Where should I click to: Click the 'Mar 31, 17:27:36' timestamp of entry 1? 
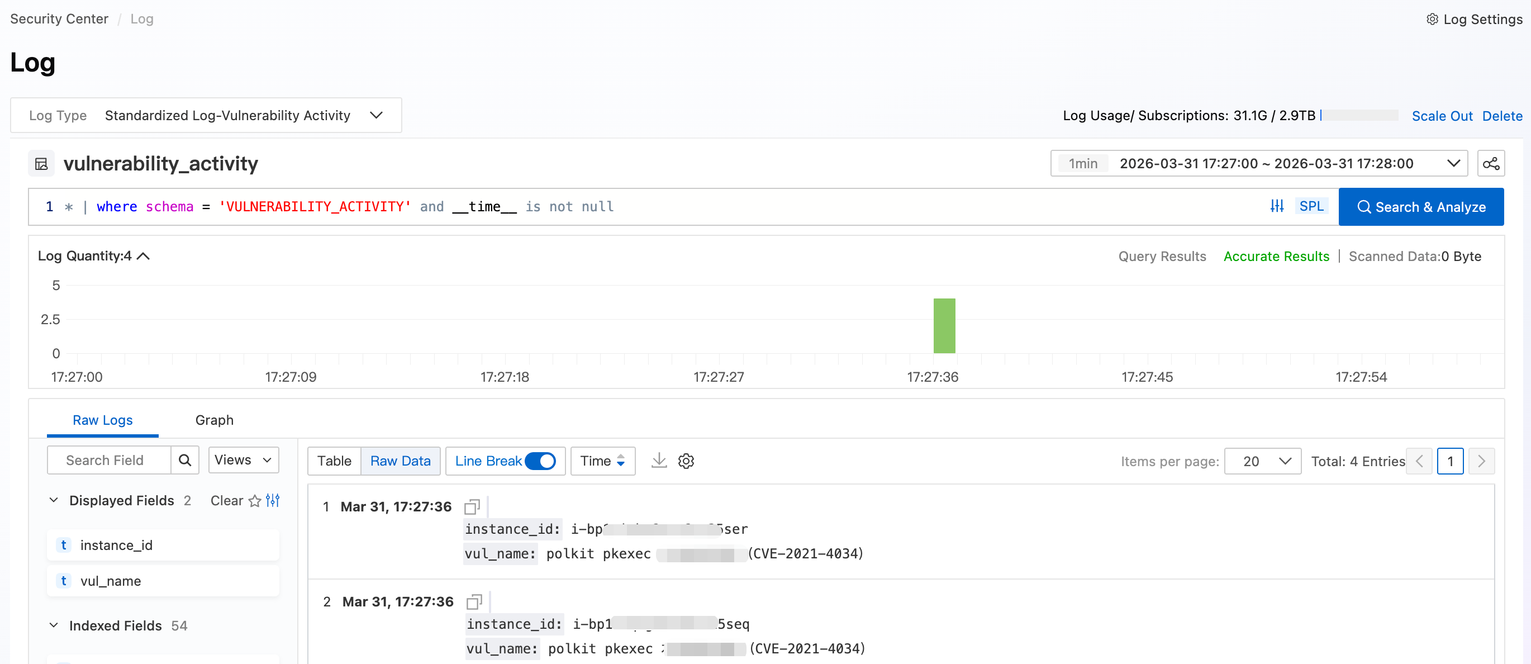click(x=396, y=506)
